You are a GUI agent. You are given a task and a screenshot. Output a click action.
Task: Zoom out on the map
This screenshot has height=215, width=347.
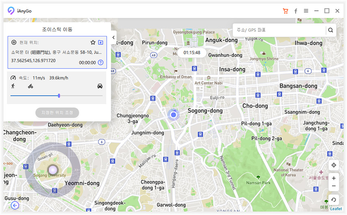pyautogui.click(x=334, y=186)
